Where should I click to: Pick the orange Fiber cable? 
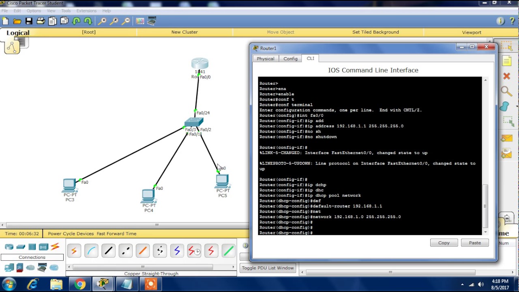point(143,251)
